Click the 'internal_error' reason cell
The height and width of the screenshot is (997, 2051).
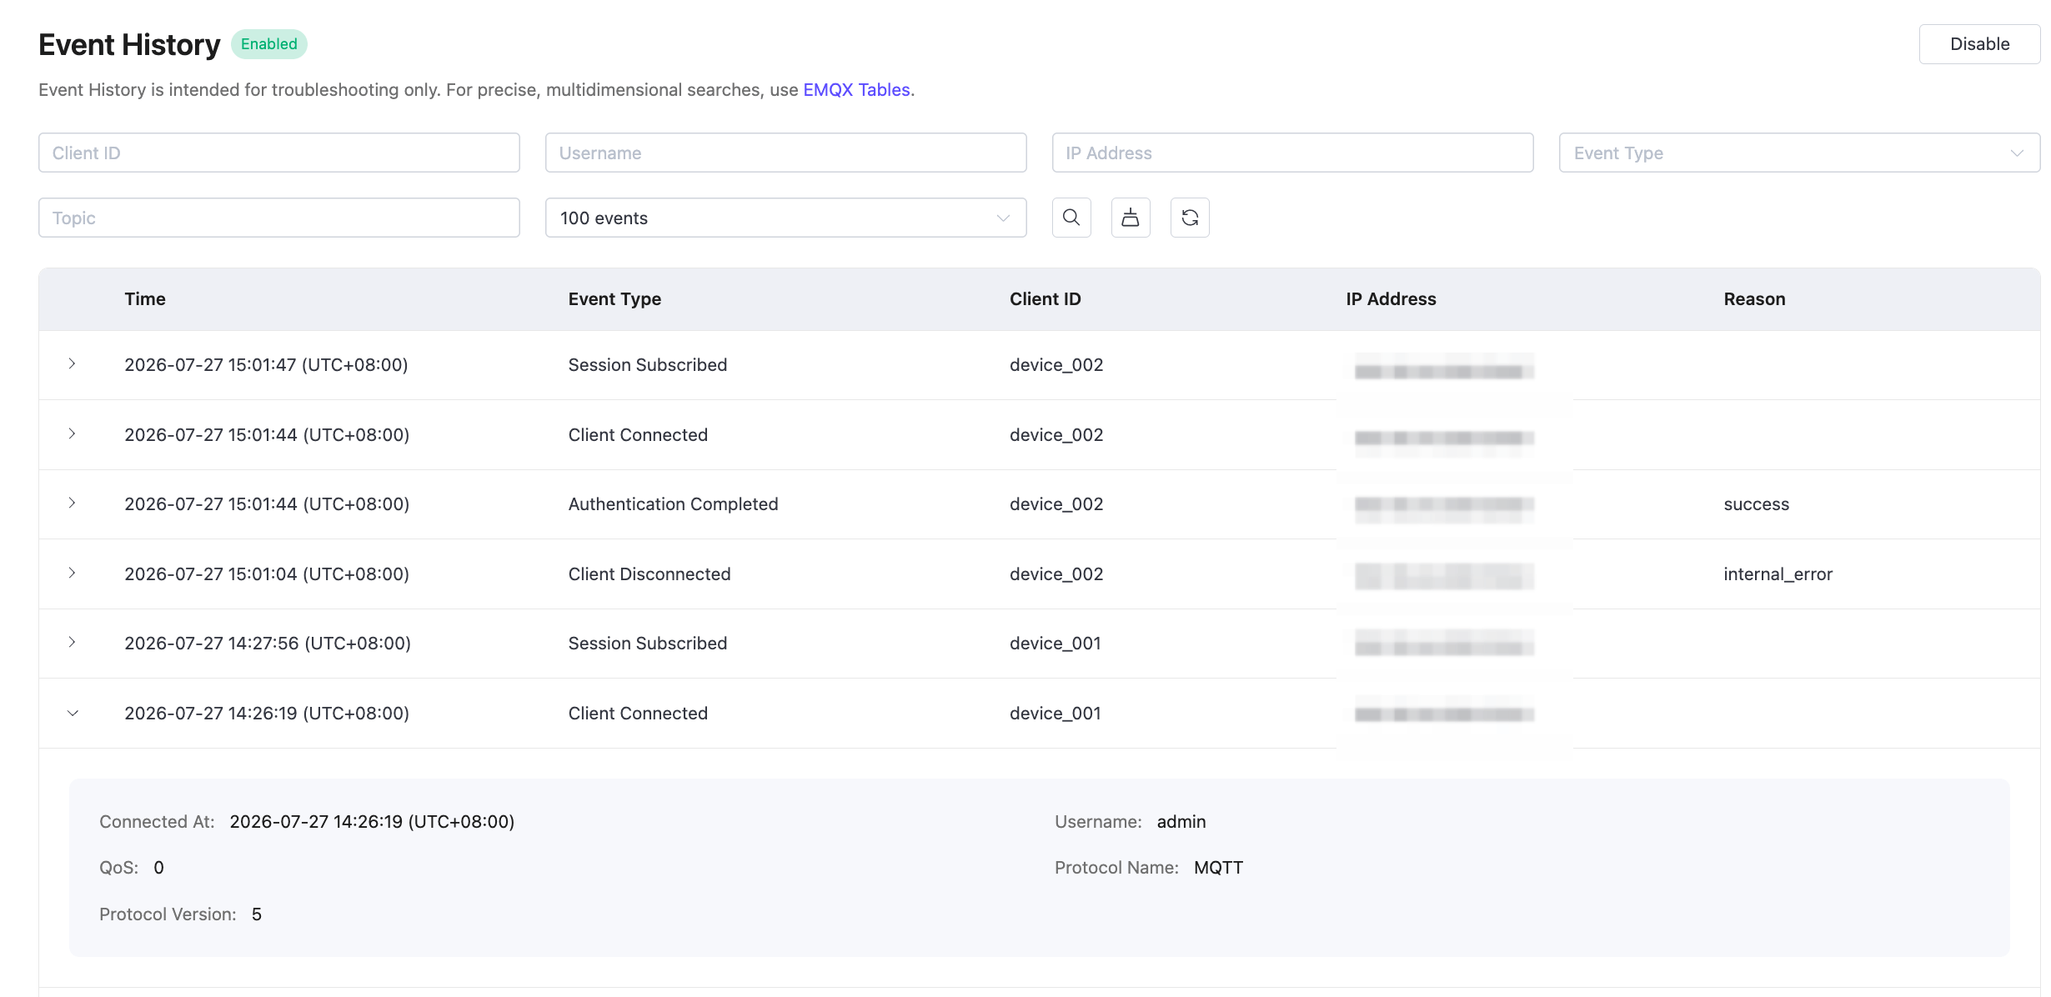tap(1778, 574)
